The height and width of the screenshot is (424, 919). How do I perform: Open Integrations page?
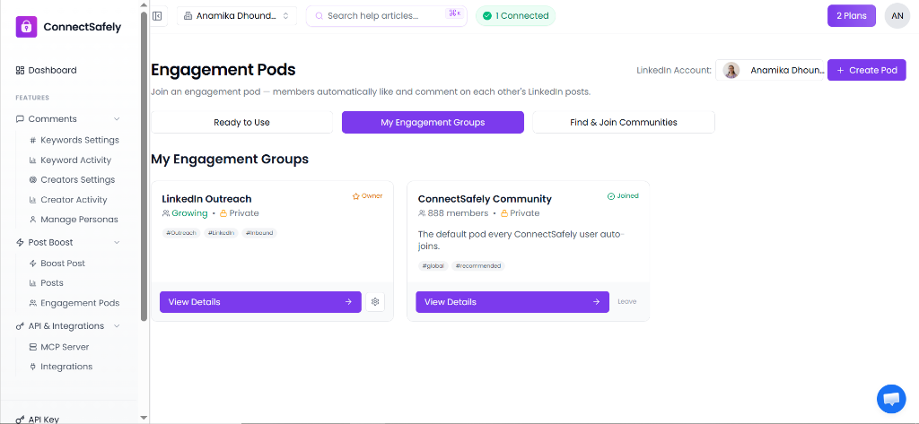(x=61, y=367)
